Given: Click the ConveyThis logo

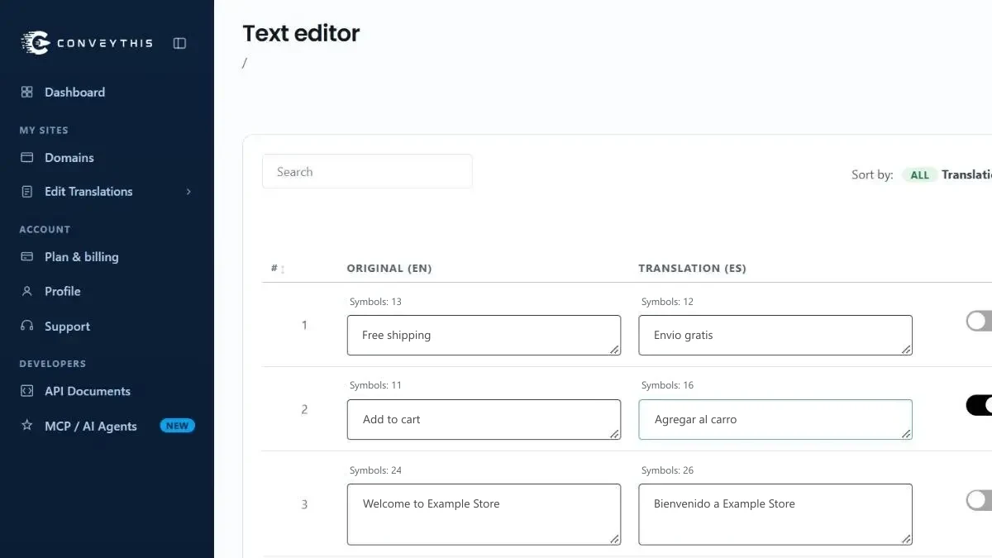Looking at the screenshot, I should pos(87,43).
